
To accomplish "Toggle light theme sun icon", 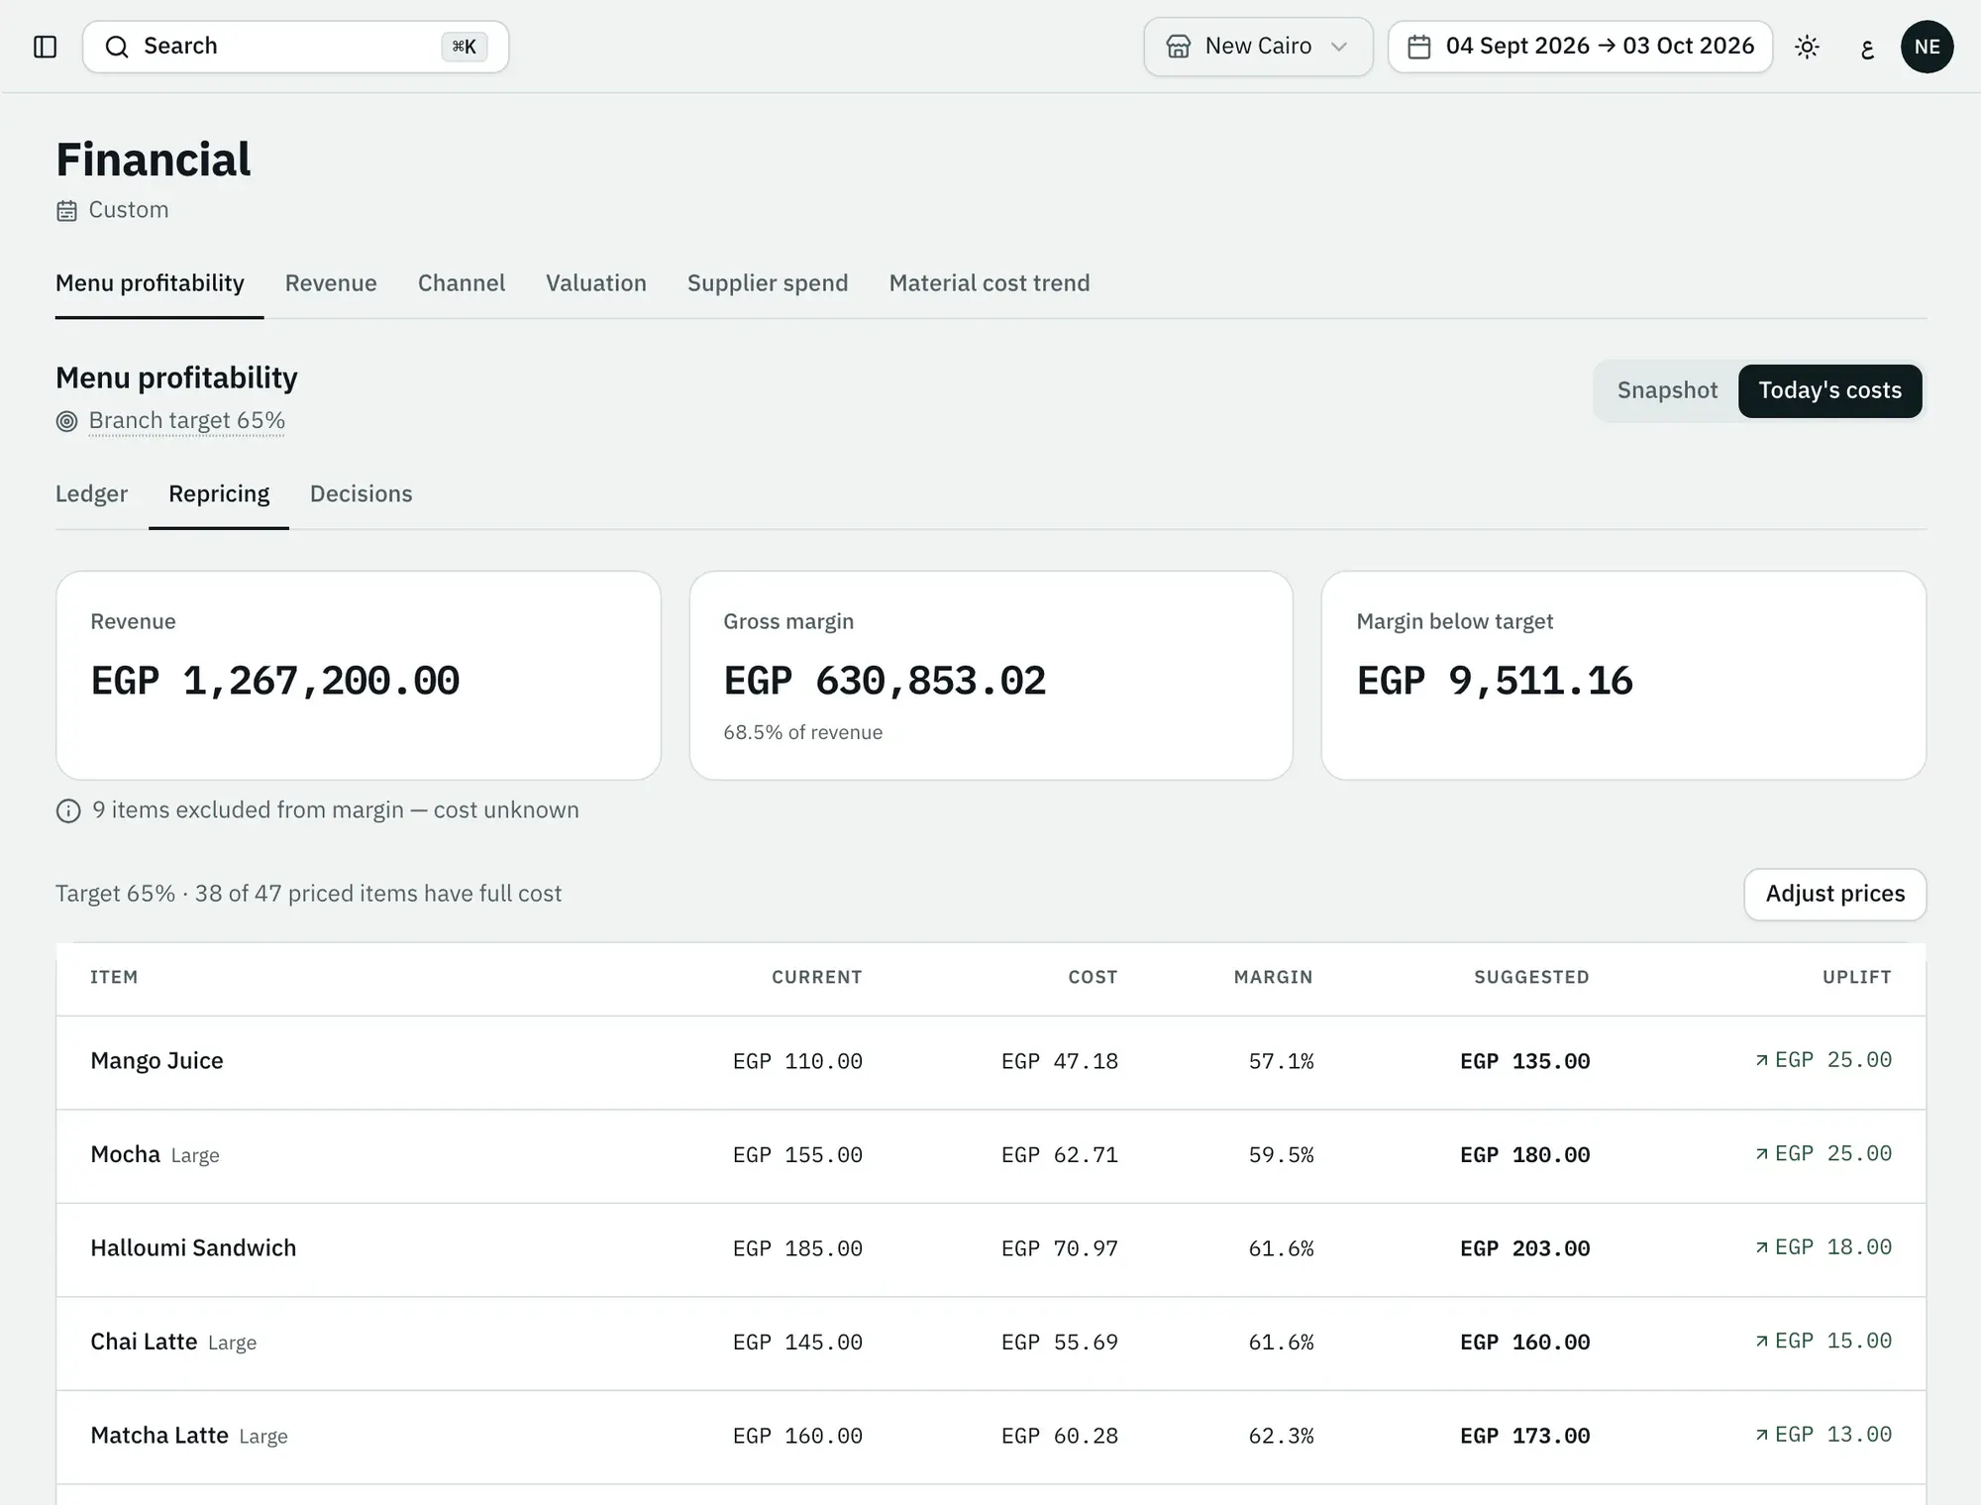I will point(1808,47).
